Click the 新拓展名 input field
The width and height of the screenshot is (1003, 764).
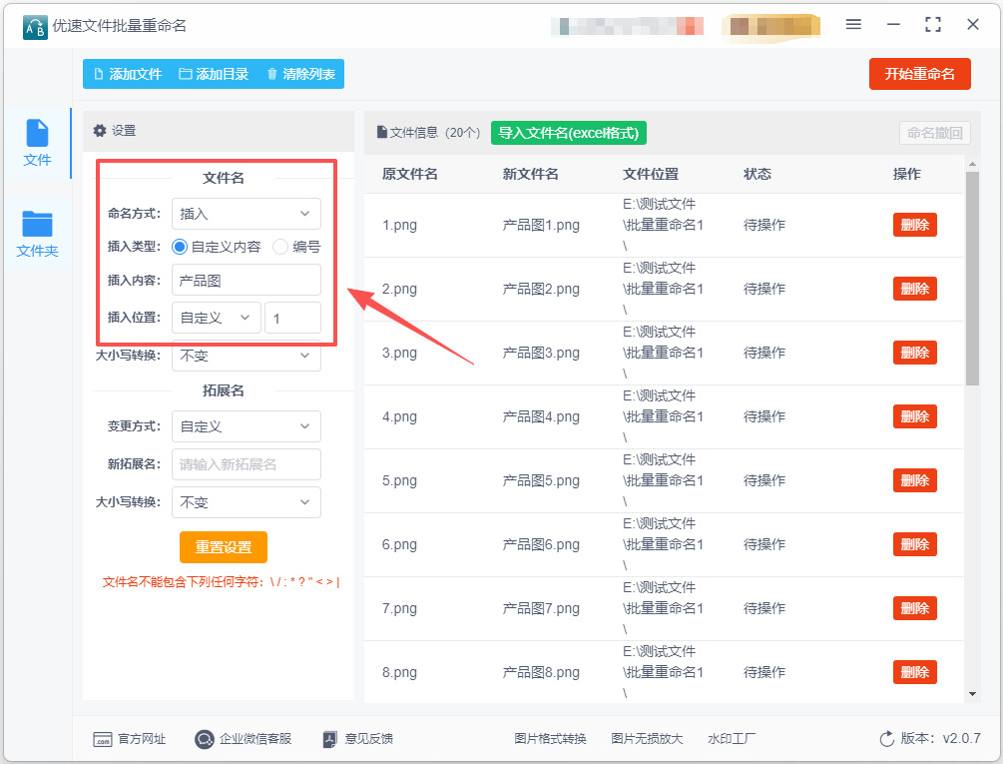[247, 464]
